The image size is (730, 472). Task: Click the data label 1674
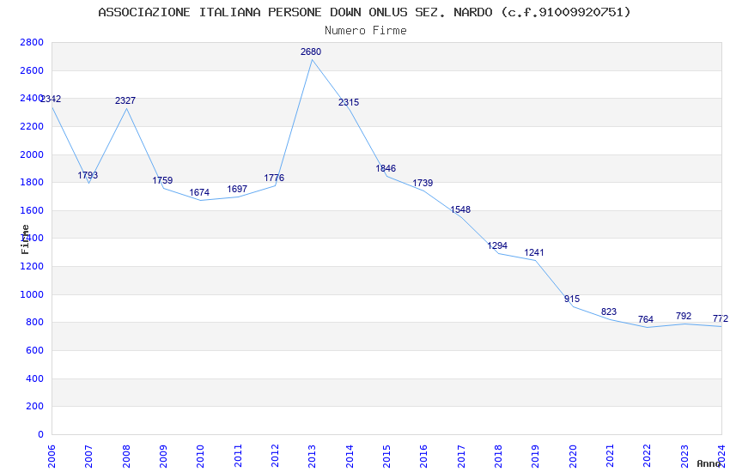(x=199, y=192)
